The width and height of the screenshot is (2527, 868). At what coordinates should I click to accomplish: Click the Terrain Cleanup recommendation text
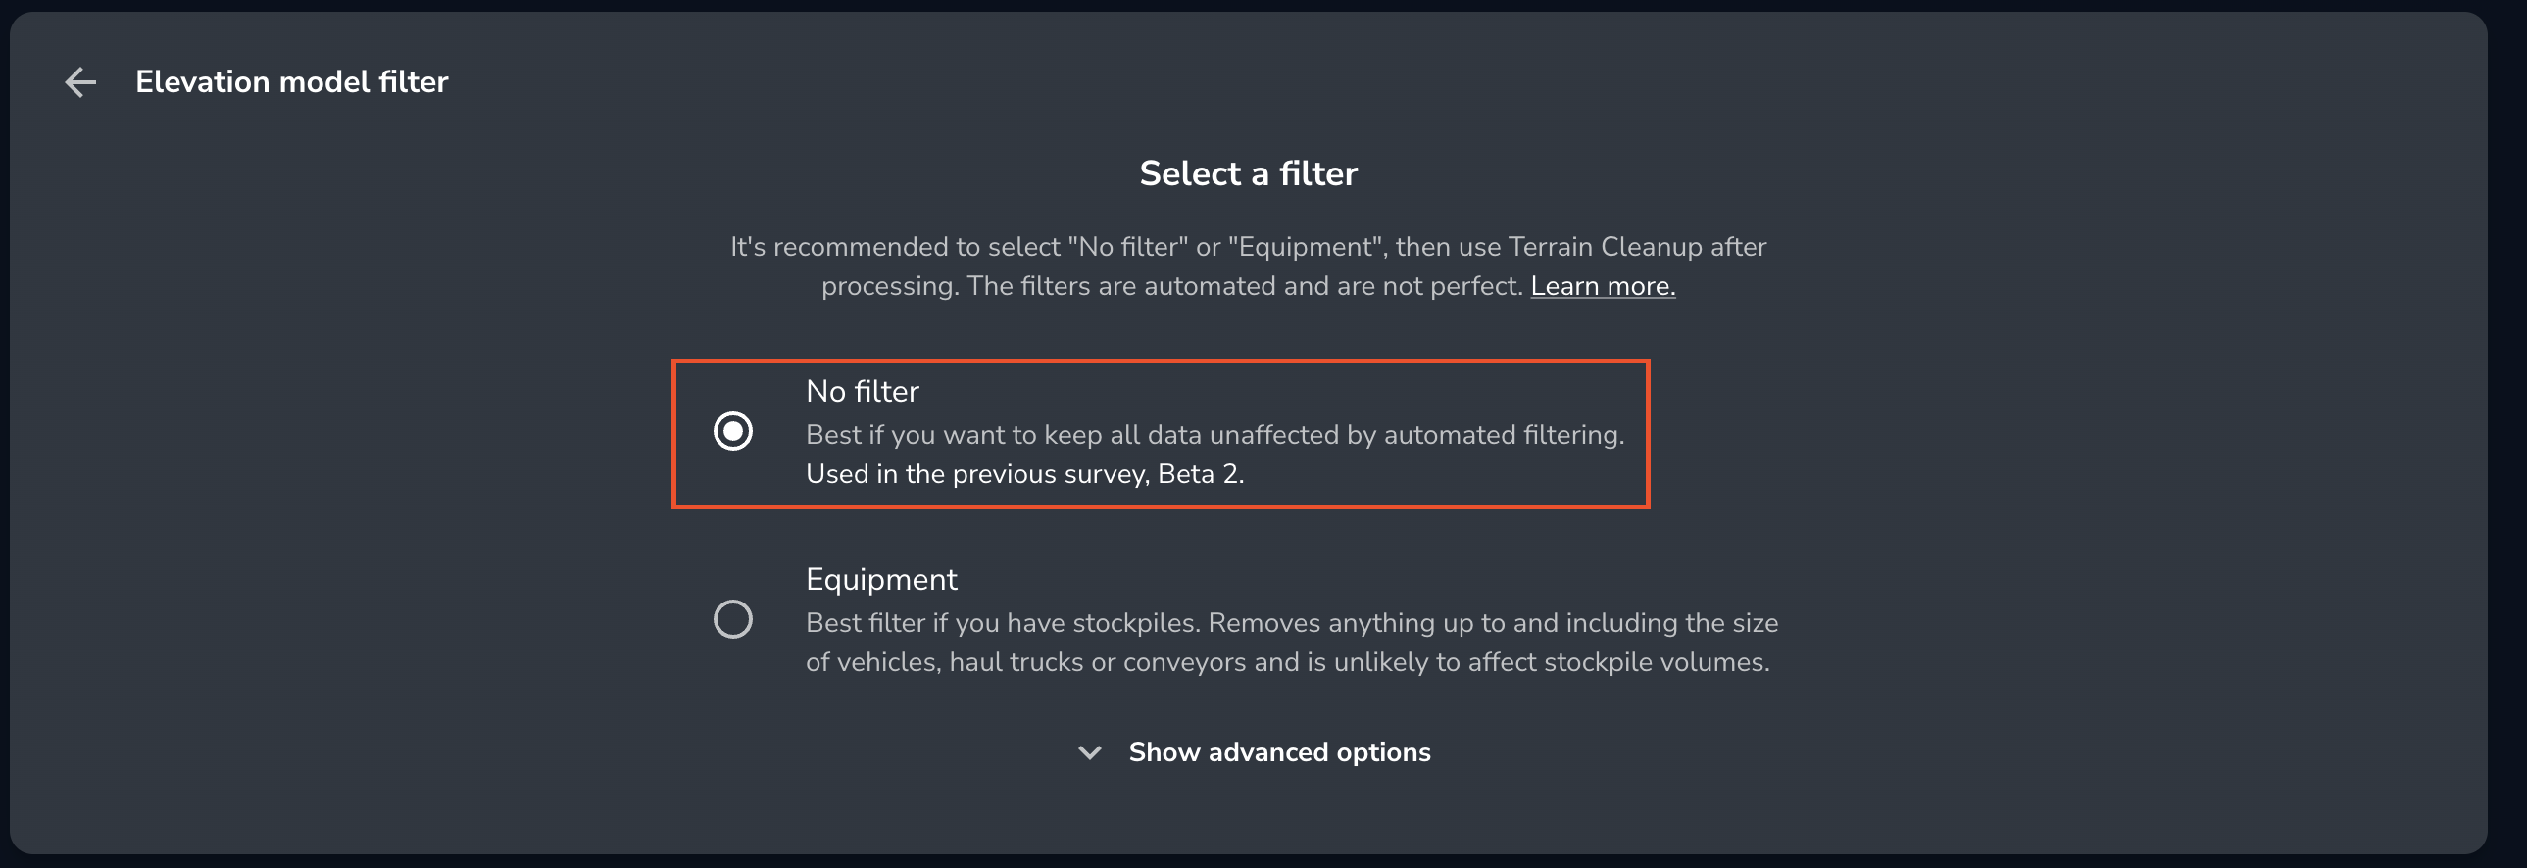point(1248,246)
